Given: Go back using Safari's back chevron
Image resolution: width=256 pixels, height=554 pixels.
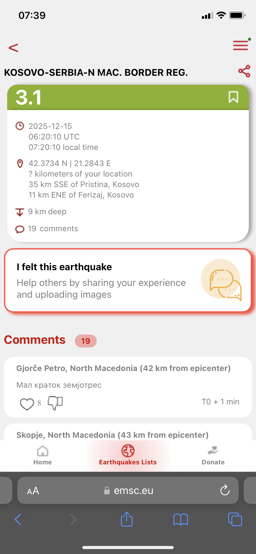Looking at the screenshot, I should [x=18, y=519].
